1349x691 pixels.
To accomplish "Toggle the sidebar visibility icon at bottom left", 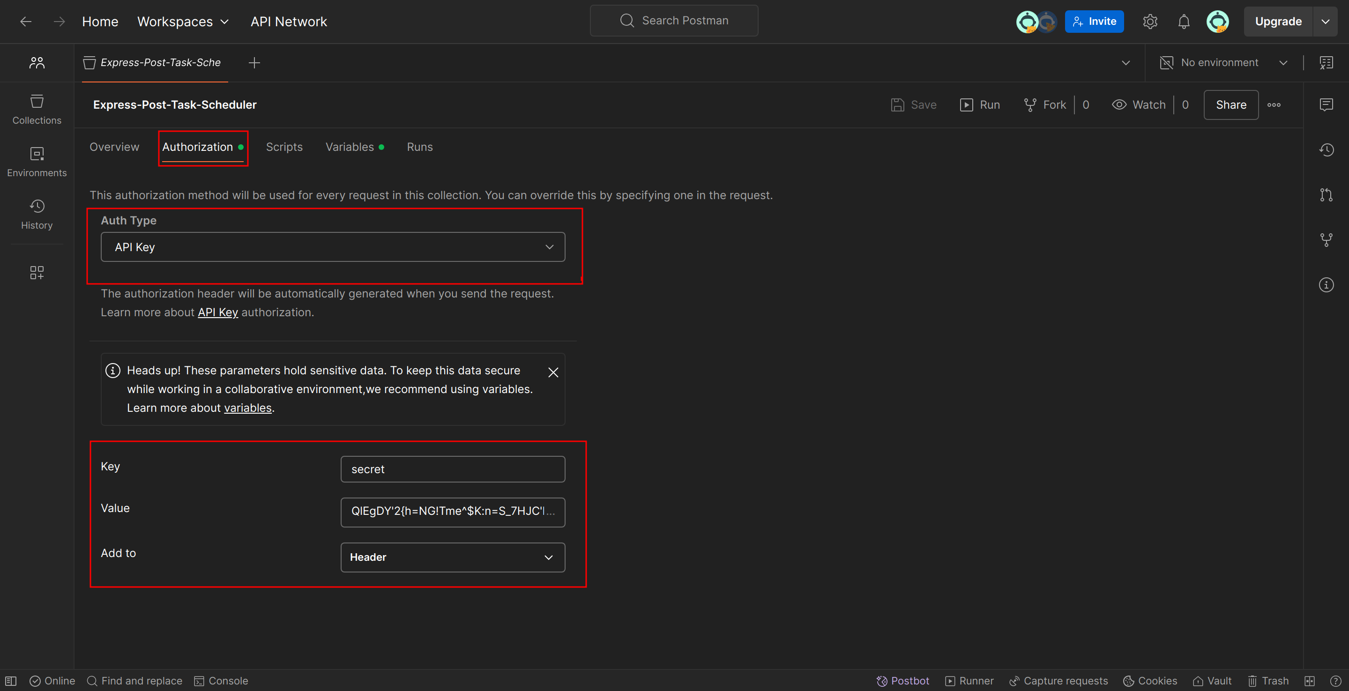I will coord(11,681).
